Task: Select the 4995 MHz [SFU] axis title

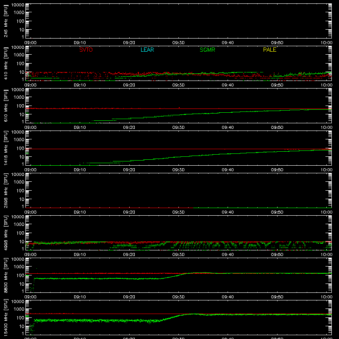Action: click(6, 233)
